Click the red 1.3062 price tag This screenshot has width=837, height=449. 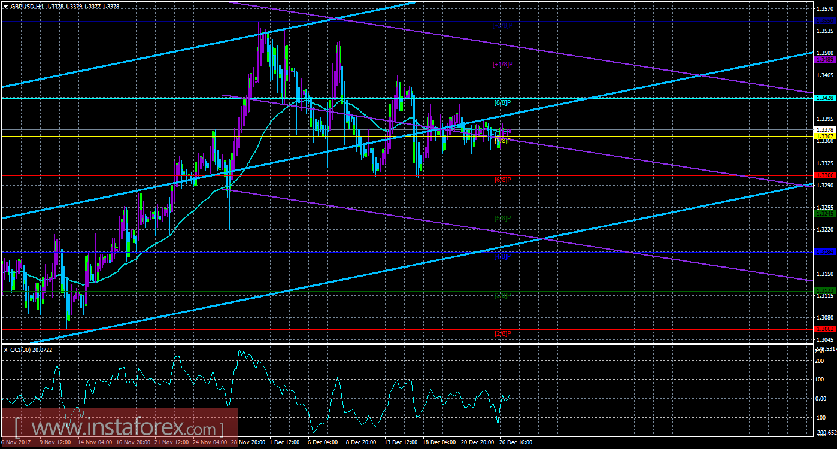pos(824,329)
